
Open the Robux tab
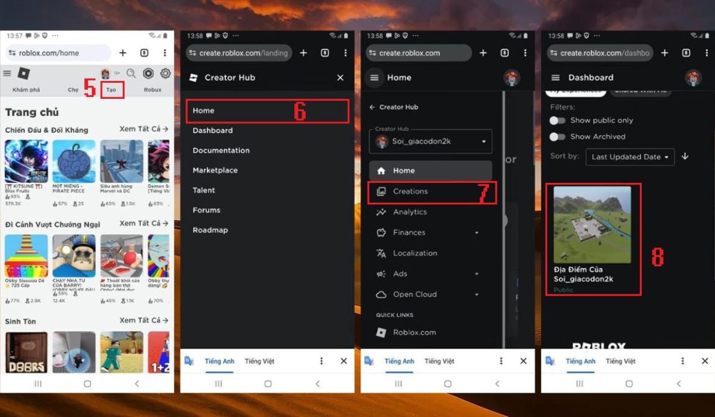(153, 90)
